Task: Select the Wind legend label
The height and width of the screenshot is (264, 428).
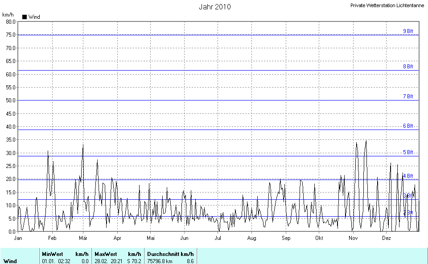Action: tap(34, 17)
